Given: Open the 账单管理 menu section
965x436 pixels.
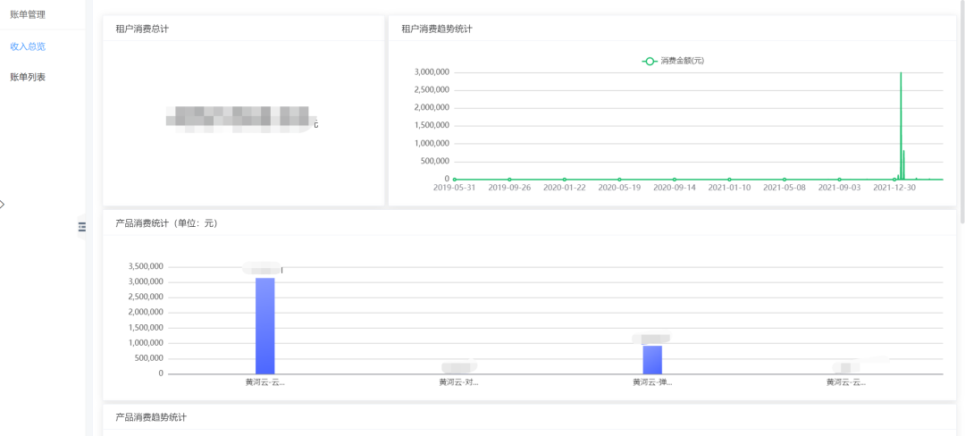Looking at the screenshot, I should coord(28,14).
